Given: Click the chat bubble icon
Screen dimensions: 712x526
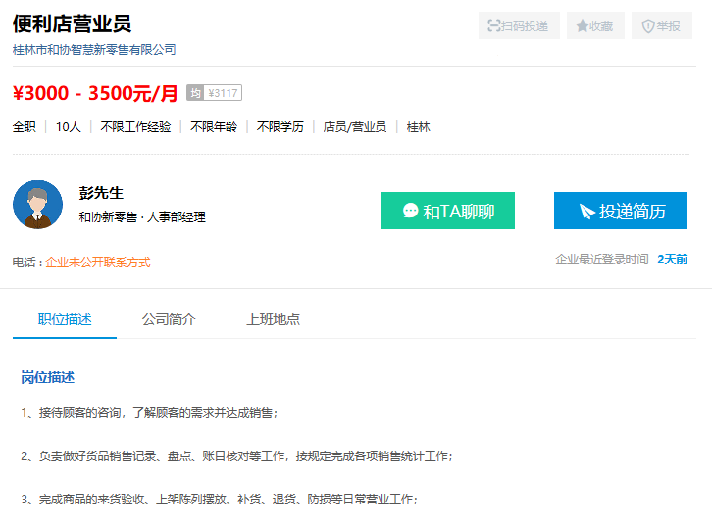Looking at the screenshot, I should pyautogui.click(x=411, y=211).
